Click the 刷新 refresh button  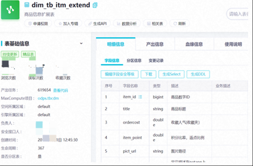pos(180,24)
